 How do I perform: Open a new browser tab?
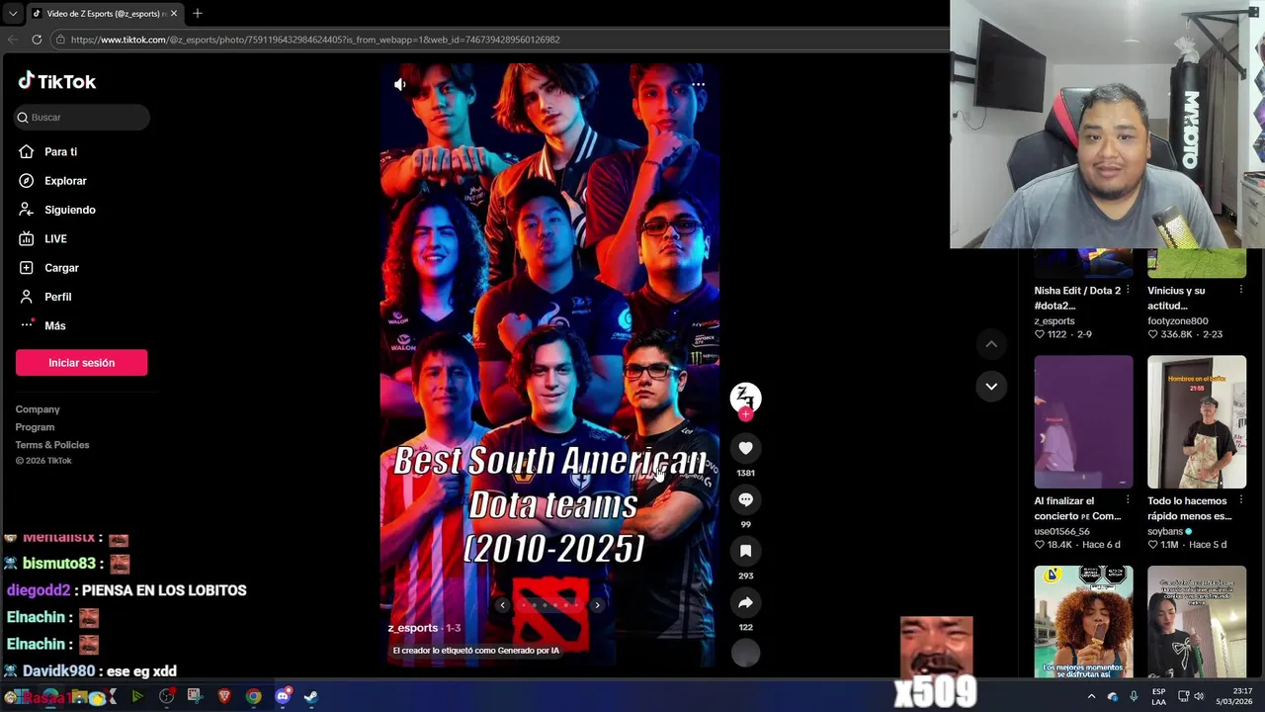pyautogui.click(x=198, y=13)
